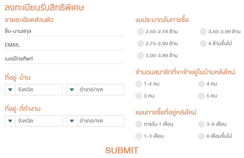Image resolution: width=244 pixels, height=158 pixels.
Task: Focus the EMAIL input field
Action: (64, 45)
